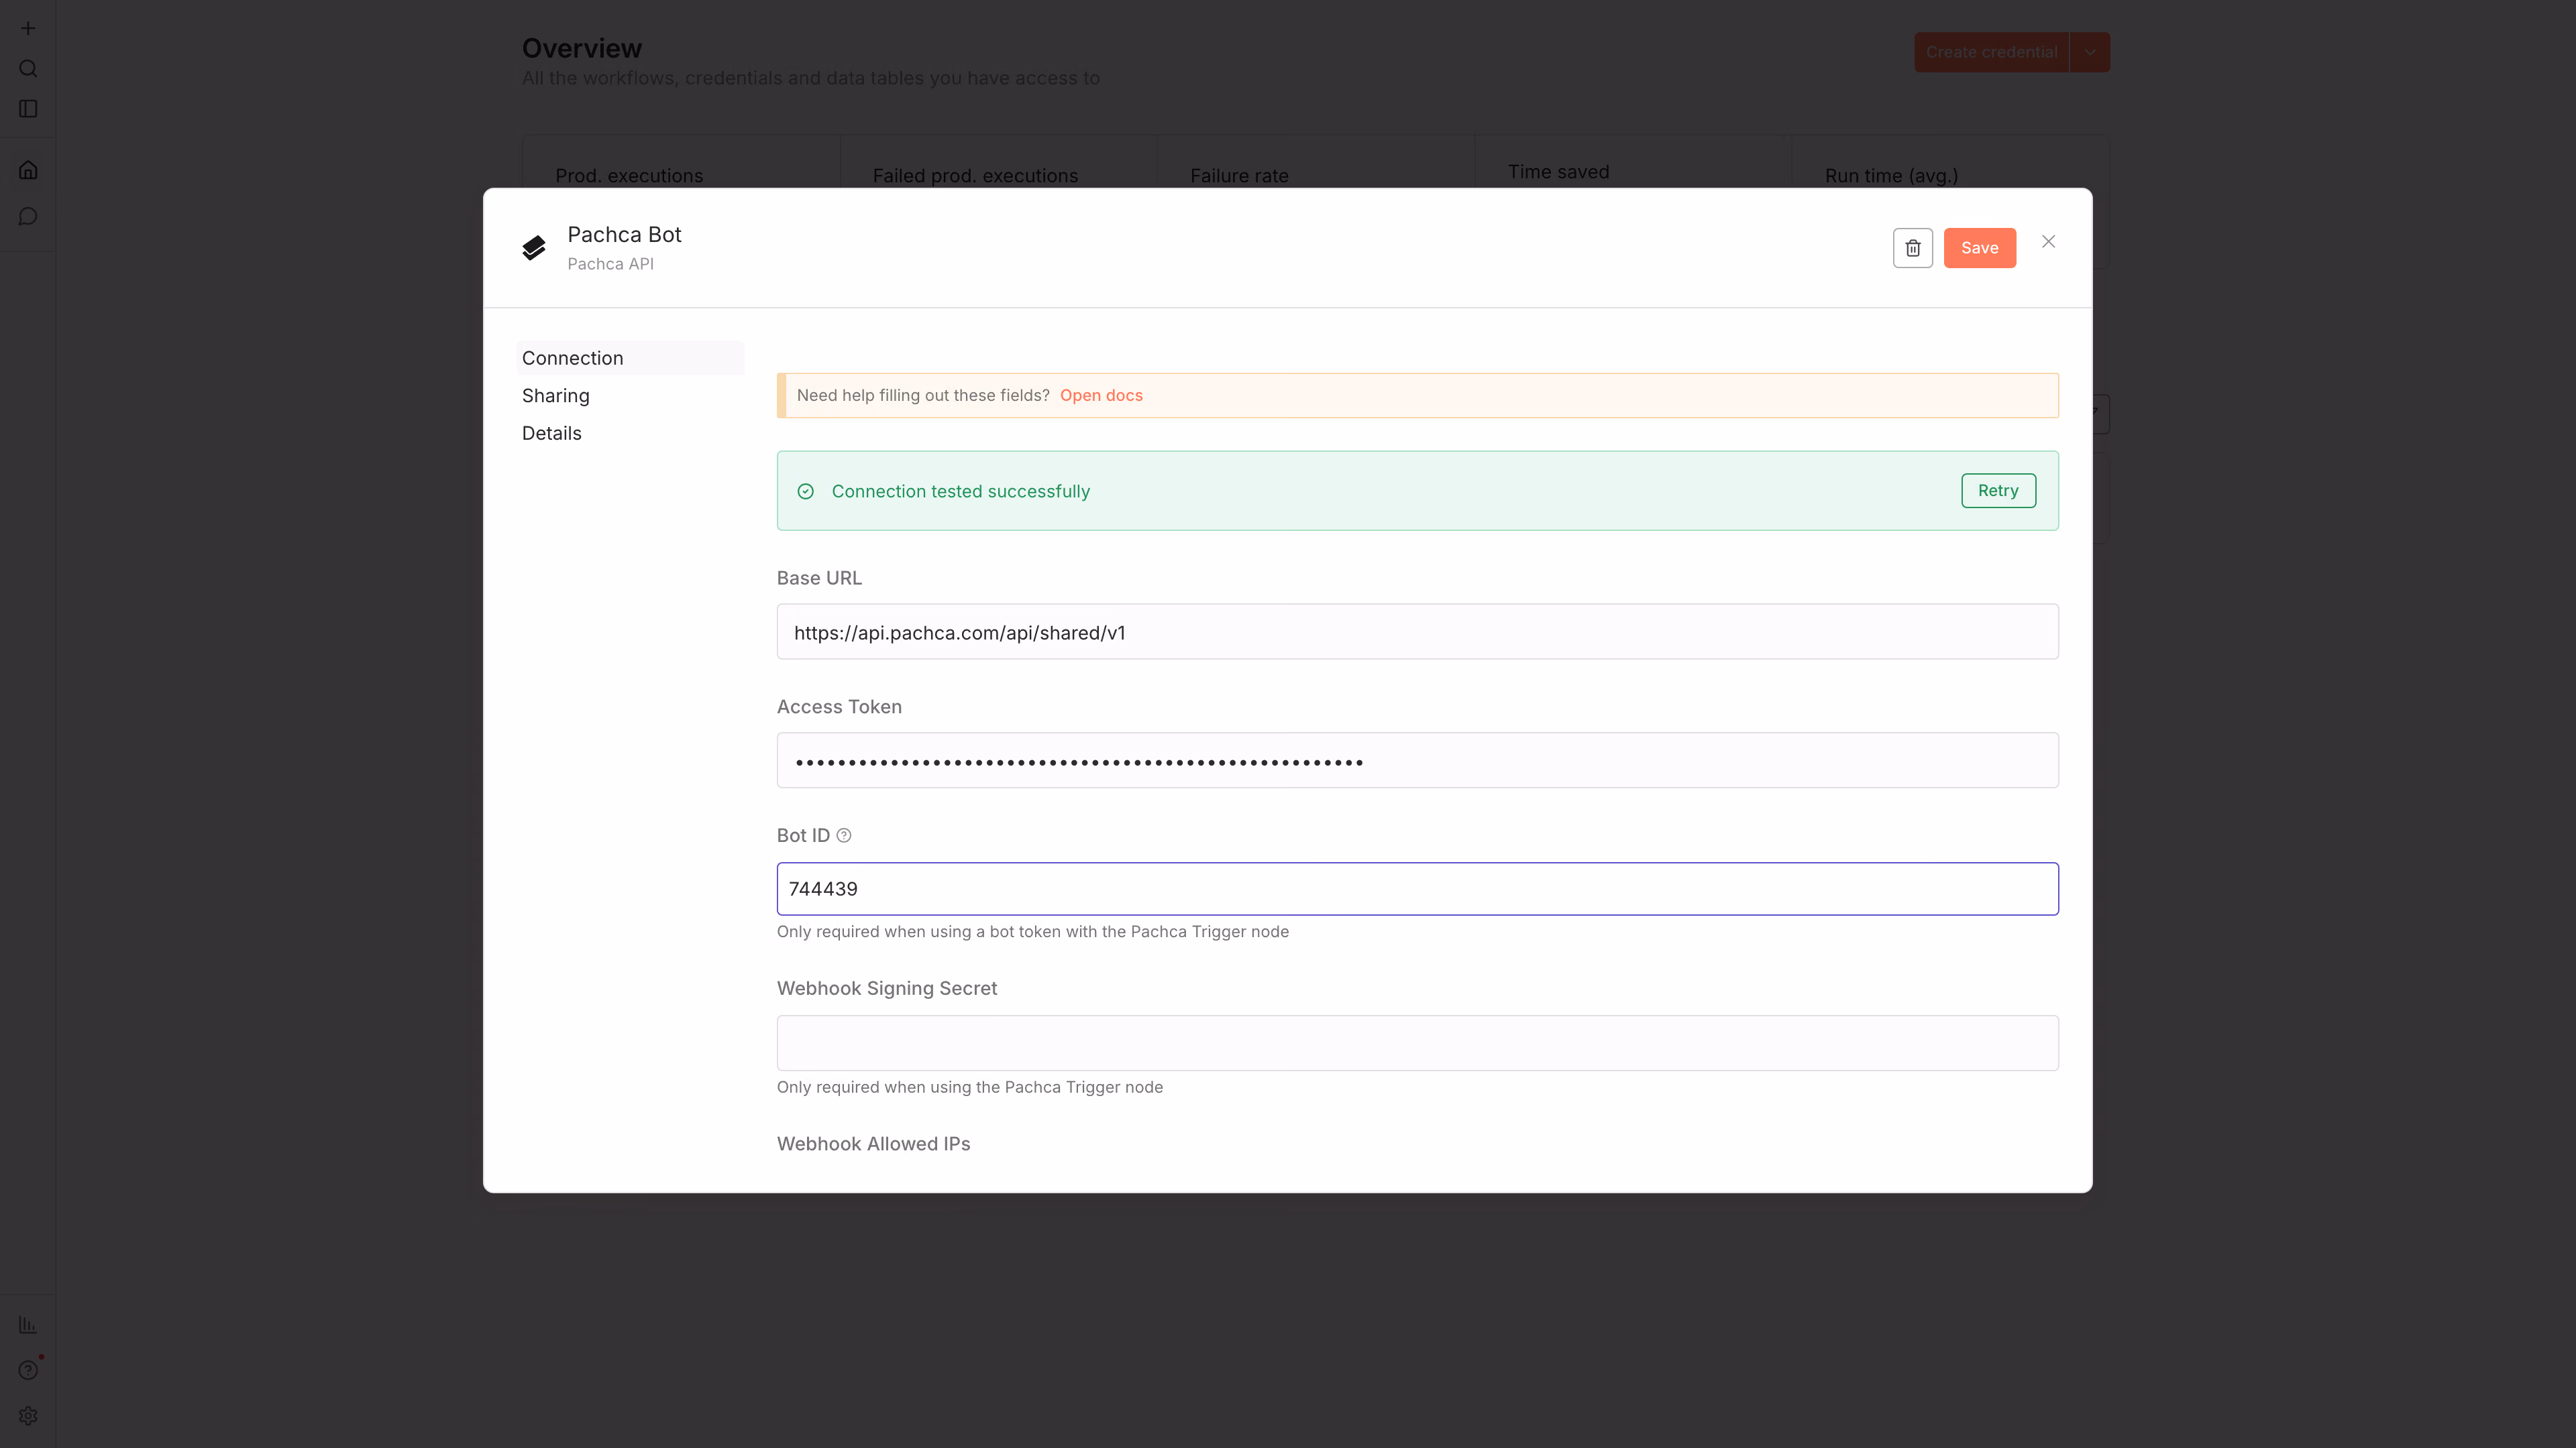Retry the connection test
The image size is (2576, 1448).
(1997, 491)
